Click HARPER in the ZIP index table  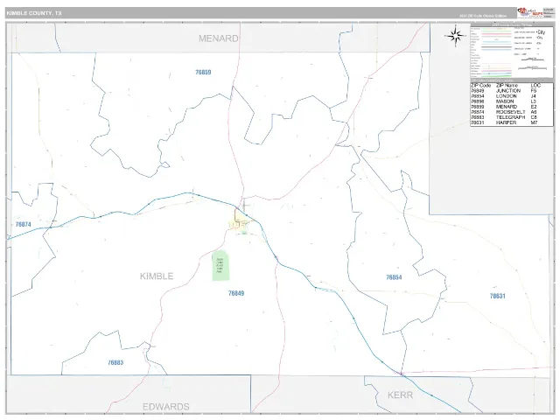(506, 122)
